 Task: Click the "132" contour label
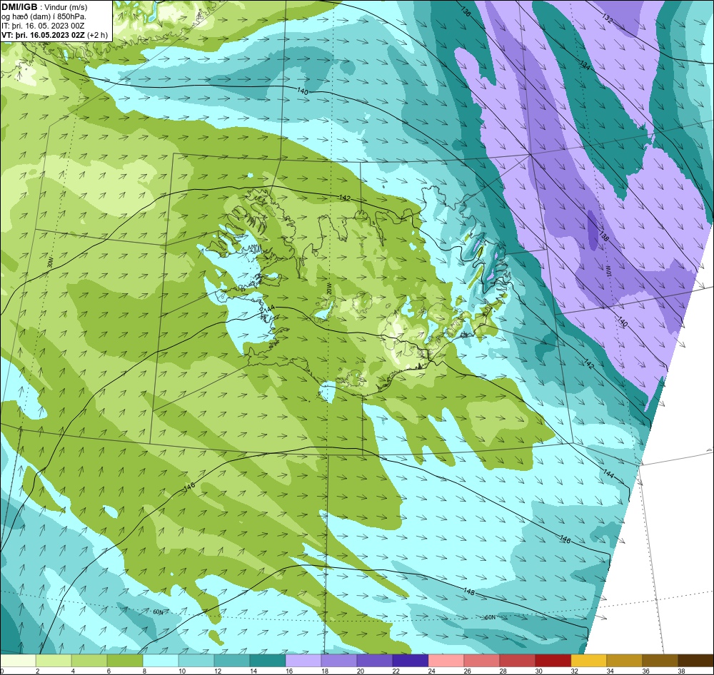tap(608, 19)
